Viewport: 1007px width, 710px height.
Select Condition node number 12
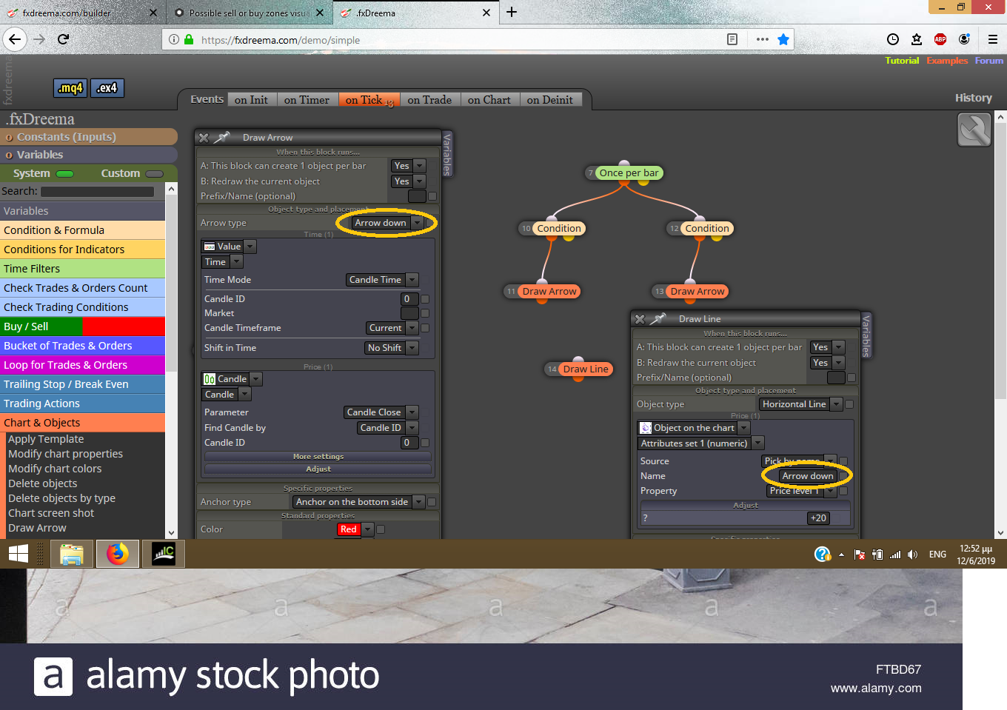pos(707,229)
